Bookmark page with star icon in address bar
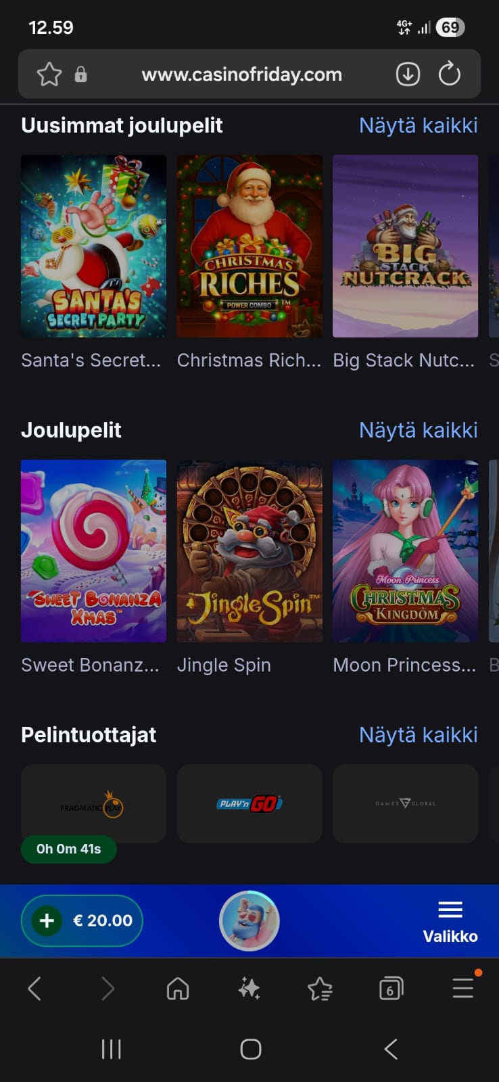Screen dimensions: 499x1082 click(x=49, y=74)
